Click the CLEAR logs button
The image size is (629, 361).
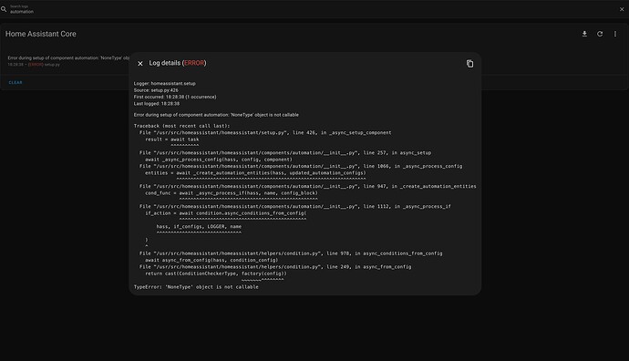point(15,83)
